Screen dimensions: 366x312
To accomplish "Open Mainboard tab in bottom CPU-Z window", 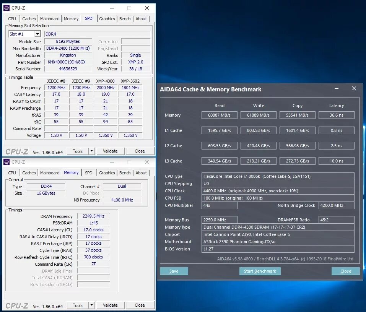I will pyautogui.click(x=50, y=173).
